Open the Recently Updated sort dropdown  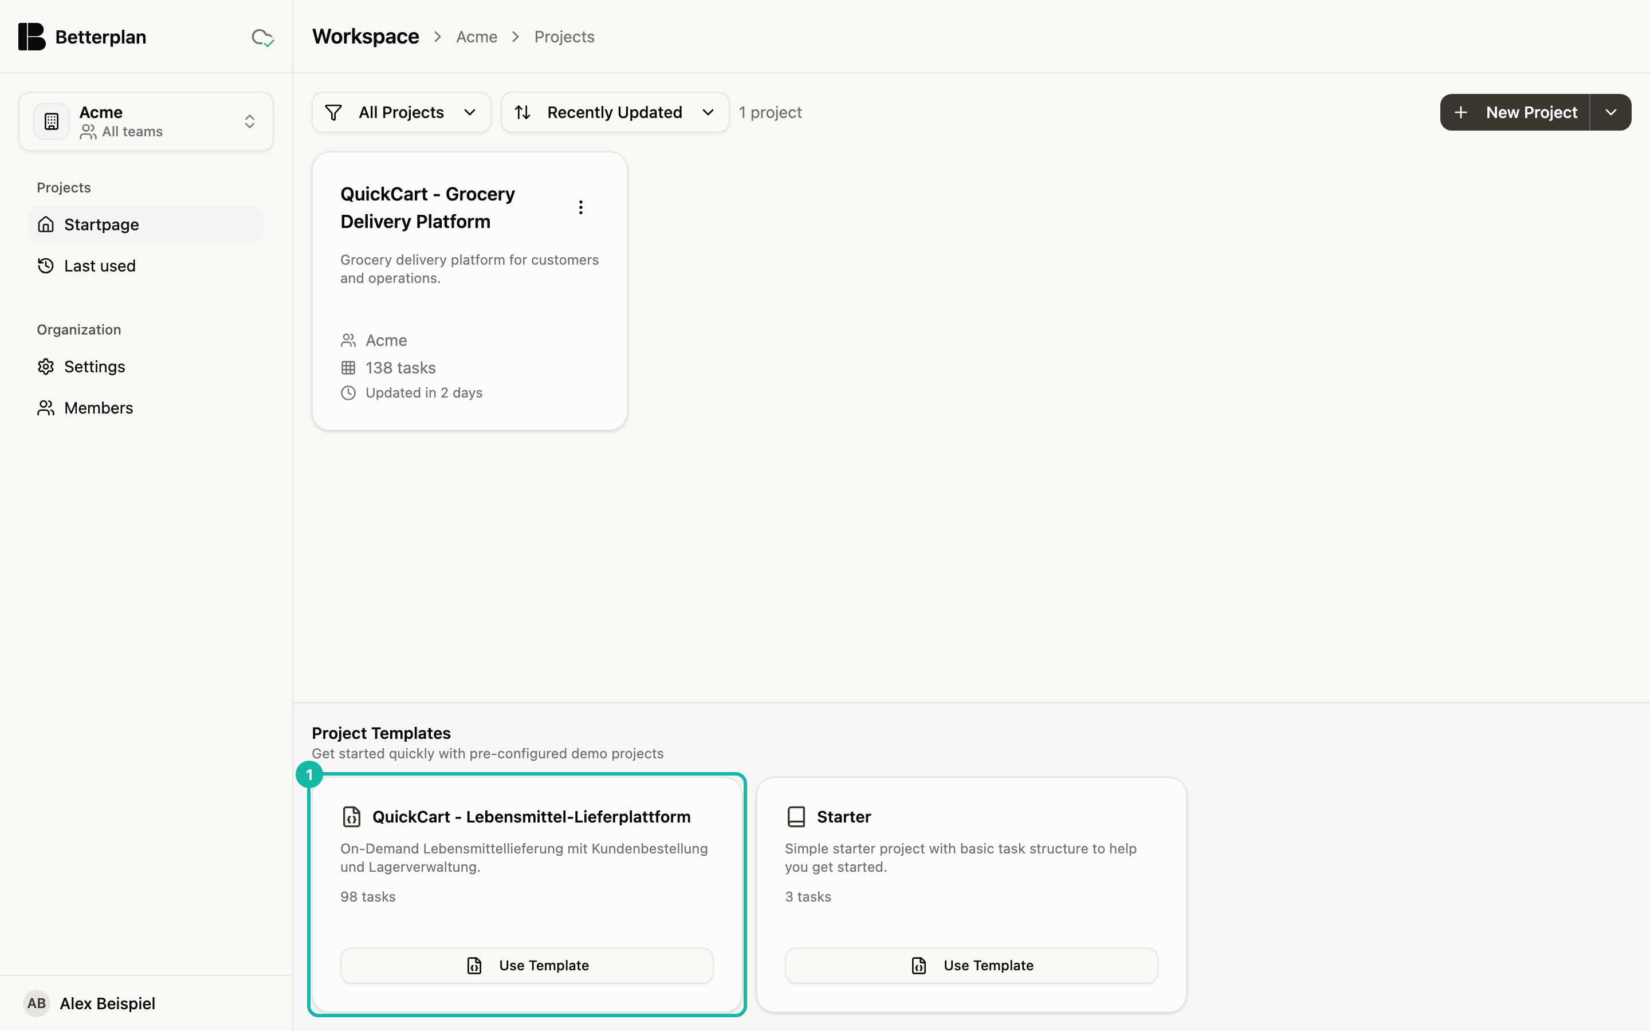(x=615, y=112)
